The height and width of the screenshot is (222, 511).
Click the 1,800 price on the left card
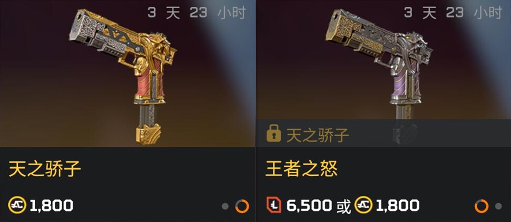click(x=52, y=206)
